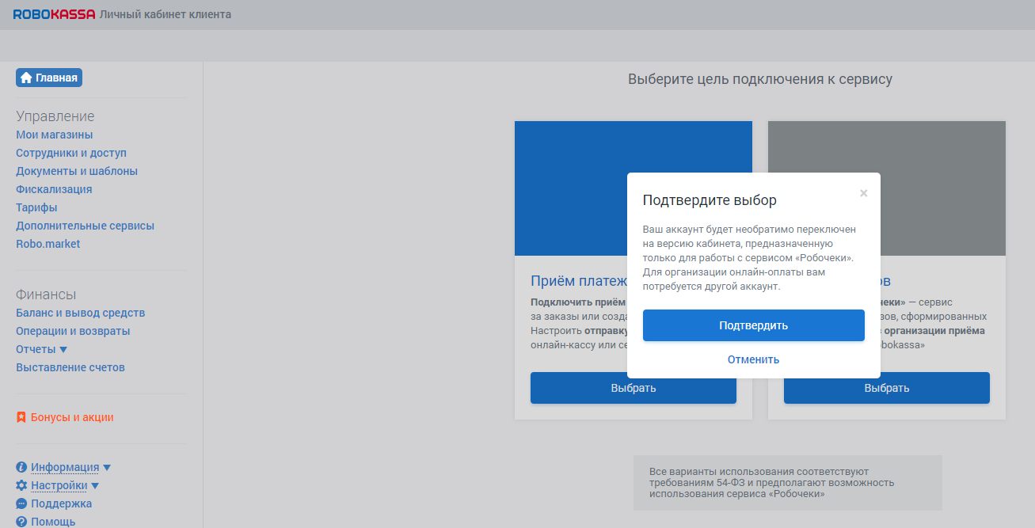Screen dimensions: 1035x528
Task: Go to Баланс и вывод средств
Action: pos(80,312)
